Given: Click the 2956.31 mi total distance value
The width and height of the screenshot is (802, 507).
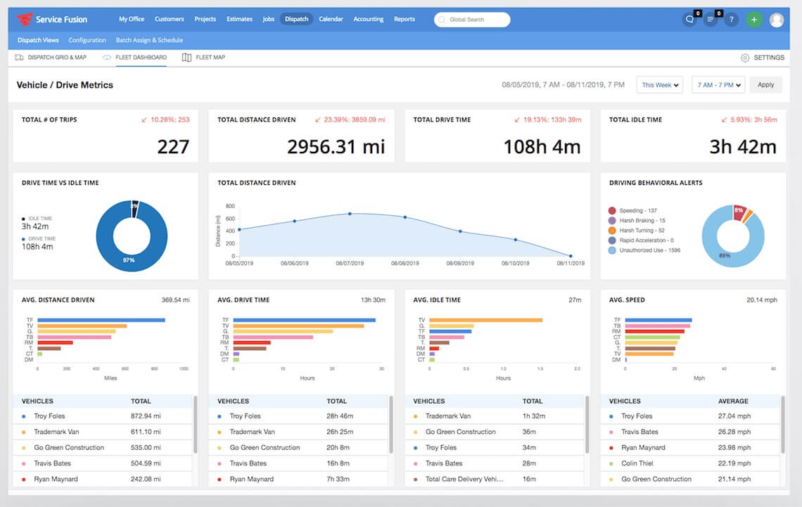Looking at the screenshot, I should point(336,147).
